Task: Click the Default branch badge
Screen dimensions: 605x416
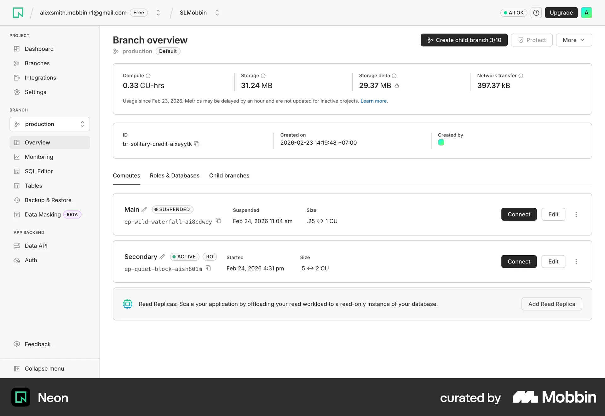Action: coord(168,51)
